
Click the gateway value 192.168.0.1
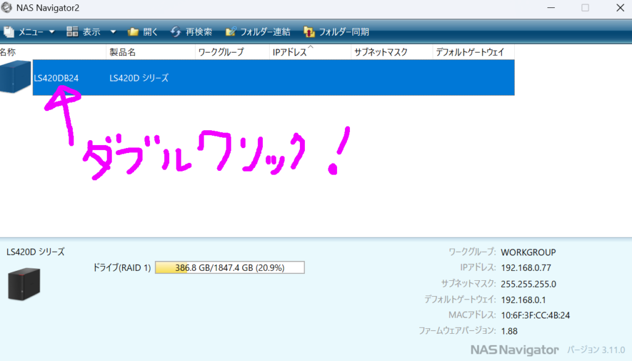(x=523, y=300)
